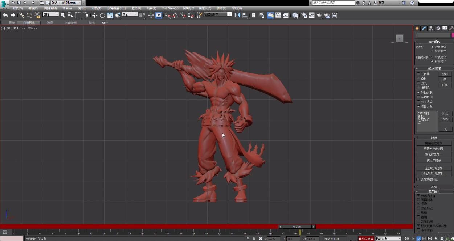Uncheck the 骨骼对象 checkbox

click(x=418, y=107)
